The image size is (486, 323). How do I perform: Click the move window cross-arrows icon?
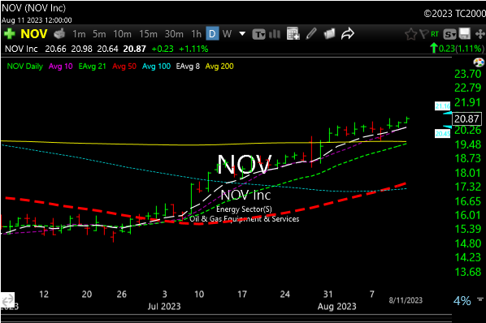[x=479, y=34]
